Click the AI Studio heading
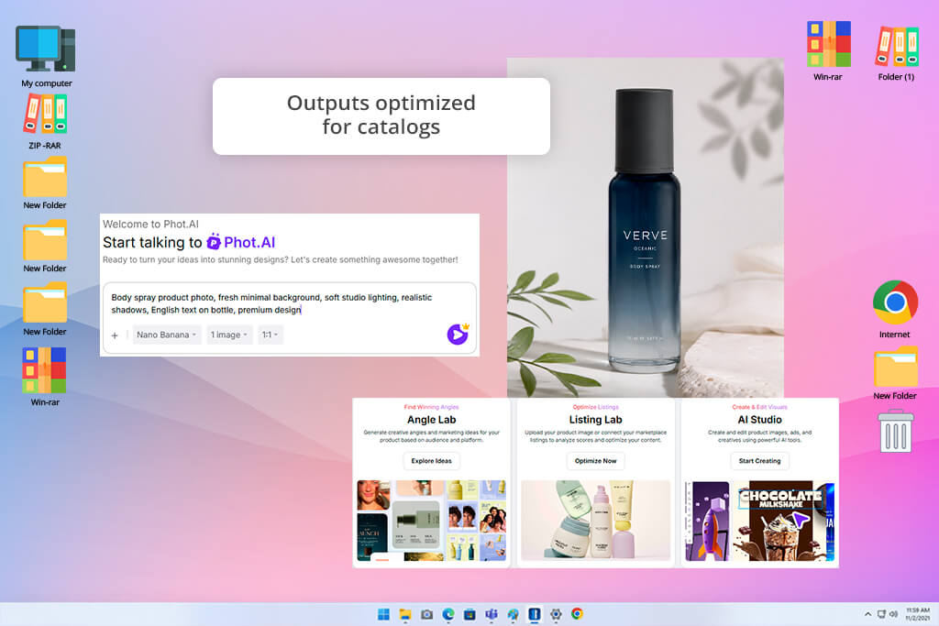The width and height of the screenshot is (939, 626). point(759,420)
